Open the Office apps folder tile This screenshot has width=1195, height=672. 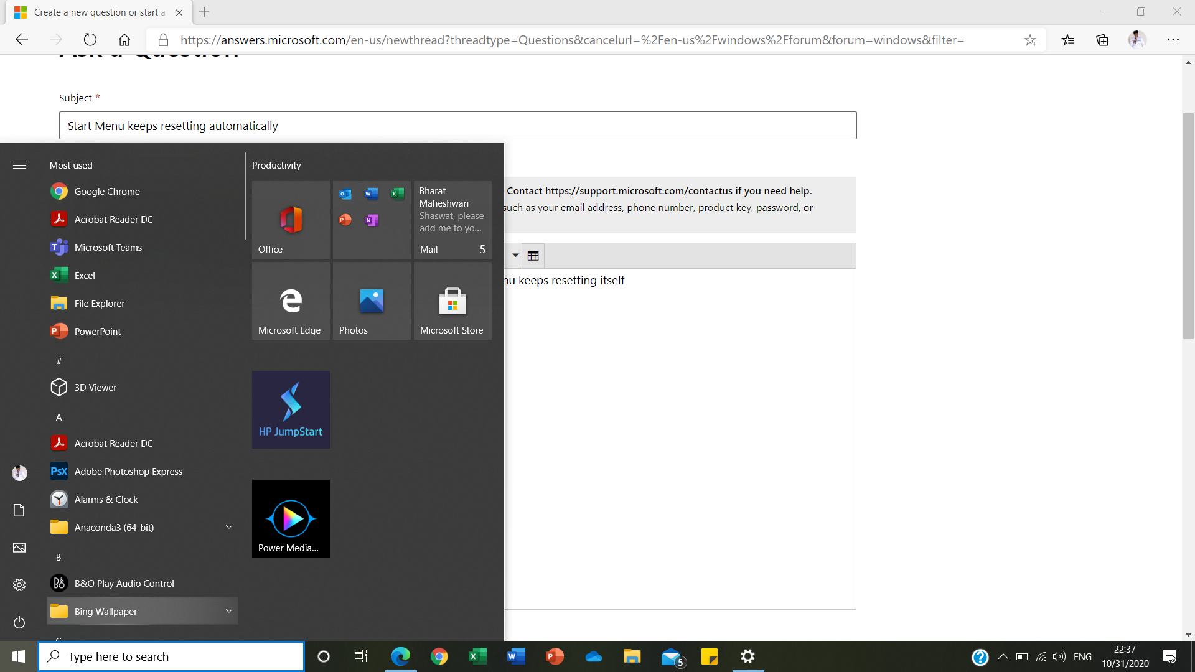point(372,220)
